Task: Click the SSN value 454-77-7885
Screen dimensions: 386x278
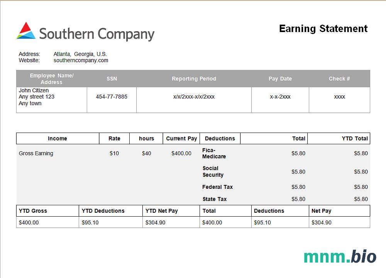Action: (112, 97)
